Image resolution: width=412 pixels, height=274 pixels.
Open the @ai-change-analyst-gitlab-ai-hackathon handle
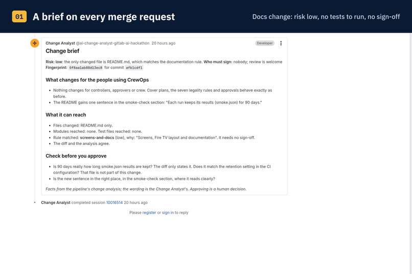[x=113, y=43]
